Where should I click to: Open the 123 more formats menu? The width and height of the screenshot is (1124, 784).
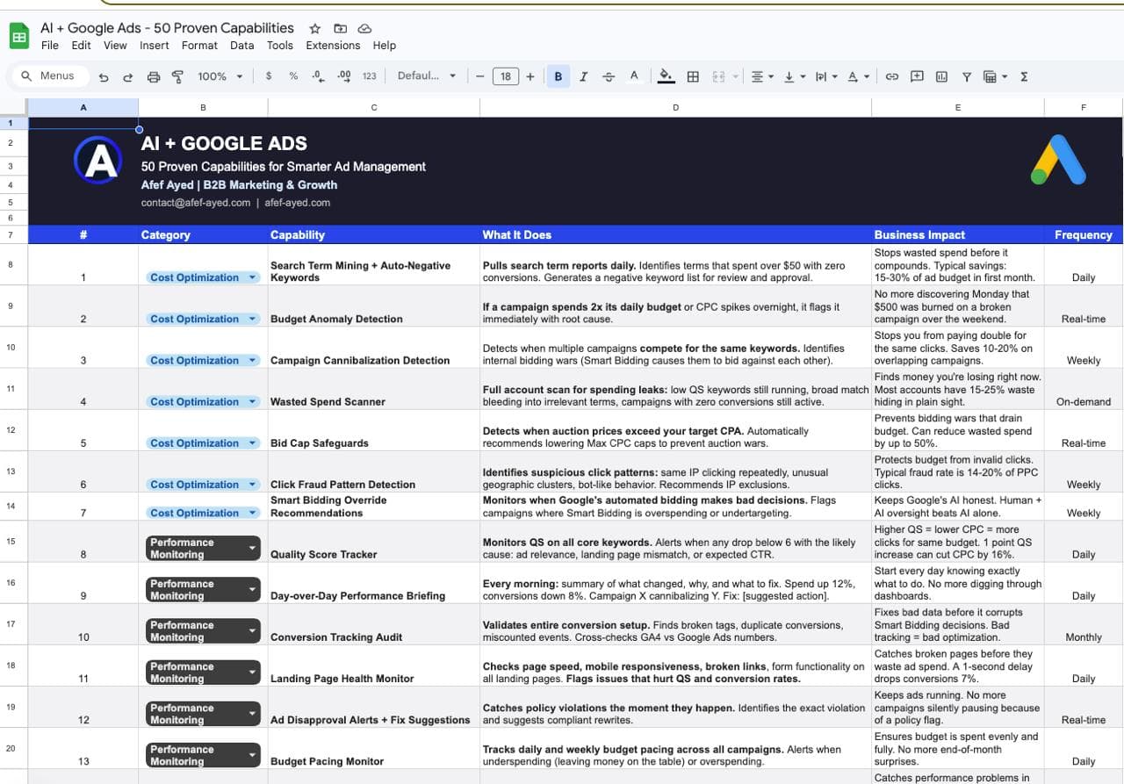(x=369, y=76)
